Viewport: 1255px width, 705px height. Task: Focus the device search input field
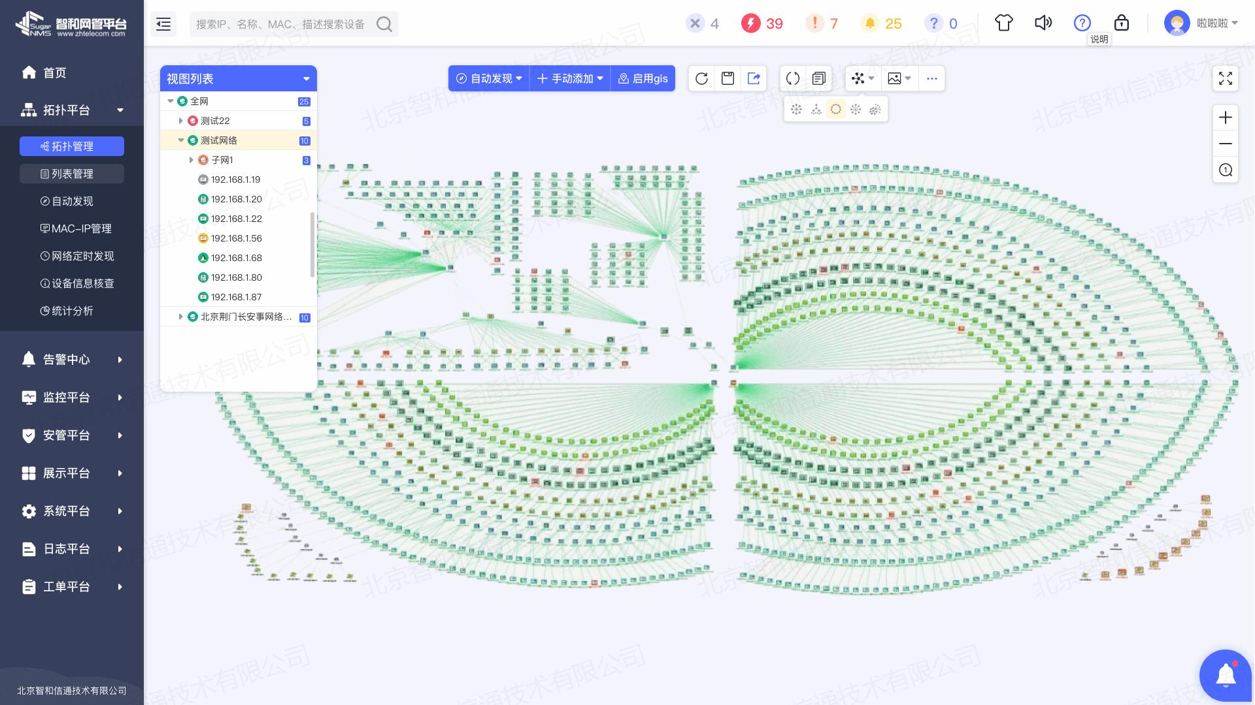click(281, 24)
